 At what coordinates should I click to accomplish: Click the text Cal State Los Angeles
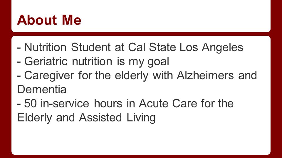186,47
